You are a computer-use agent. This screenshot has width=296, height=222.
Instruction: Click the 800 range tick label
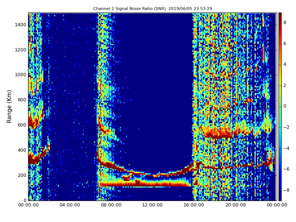point(22,100)
